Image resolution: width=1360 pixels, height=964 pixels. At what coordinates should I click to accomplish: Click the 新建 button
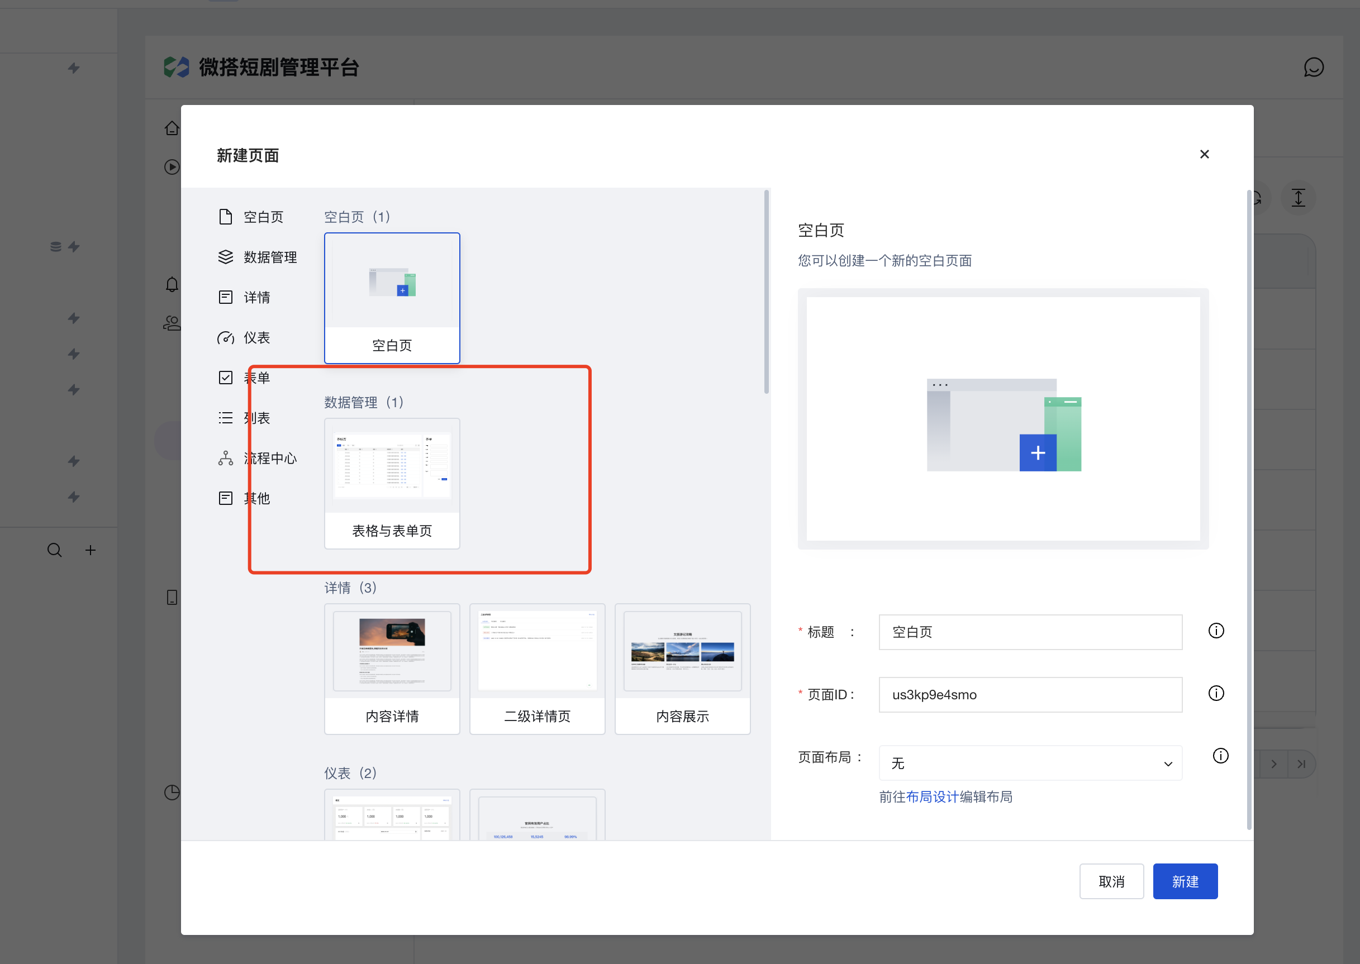(1184, 881)
